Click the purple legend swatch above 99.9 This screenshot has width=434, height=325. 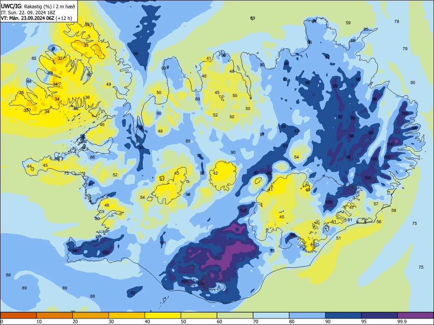pos(415,315)
